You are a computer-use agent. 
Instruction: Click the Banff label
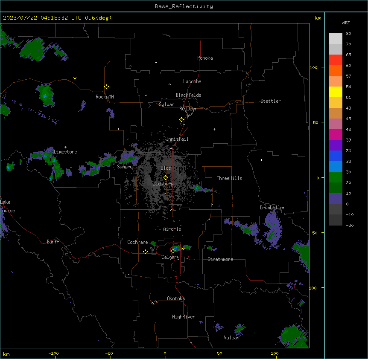click(x=53, y=242)
